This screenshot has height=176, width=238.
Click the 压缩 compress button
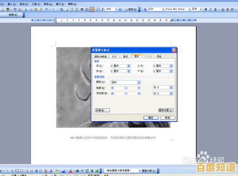102,110
